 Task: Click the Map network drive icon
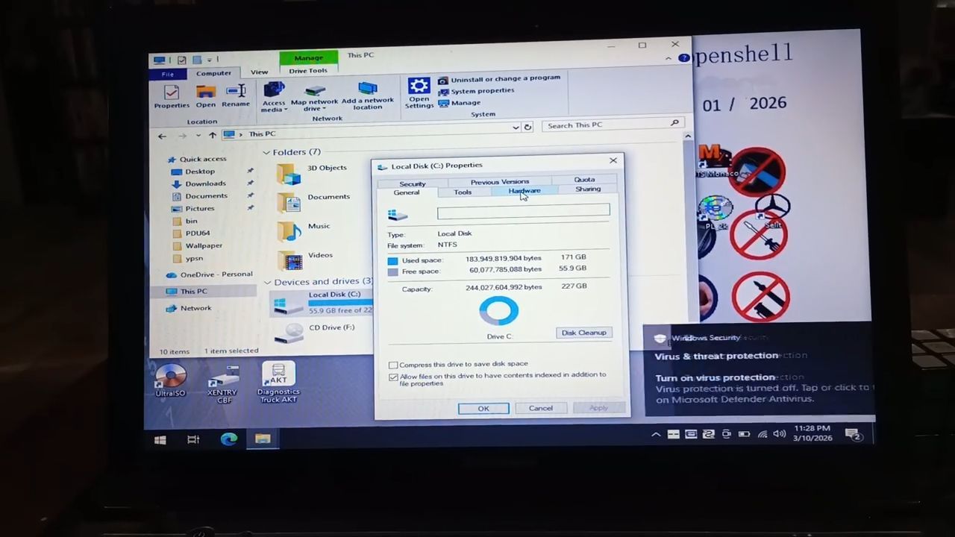(x=314, y=92)
